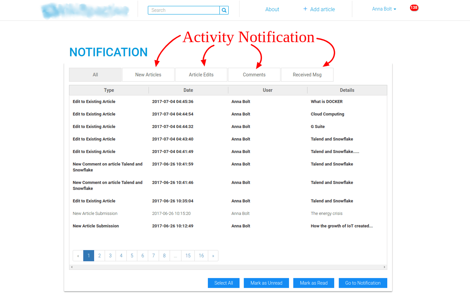470x304 pixels.
Task: Select the Cloud Computing notification
Action: coord(327,114)
